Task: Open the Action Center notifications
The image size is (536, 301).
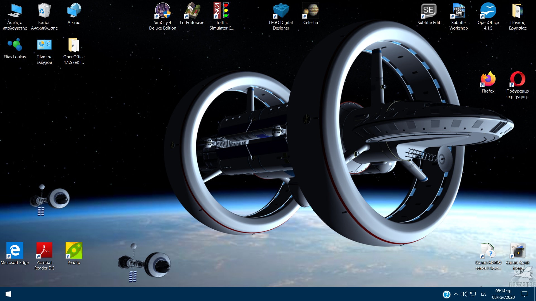Action: [x=525, y=294]
